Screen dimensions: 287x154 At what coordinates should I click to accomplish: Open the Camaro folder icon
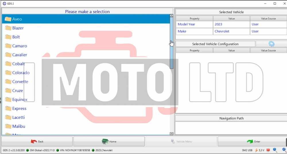[x=8, y=46]
